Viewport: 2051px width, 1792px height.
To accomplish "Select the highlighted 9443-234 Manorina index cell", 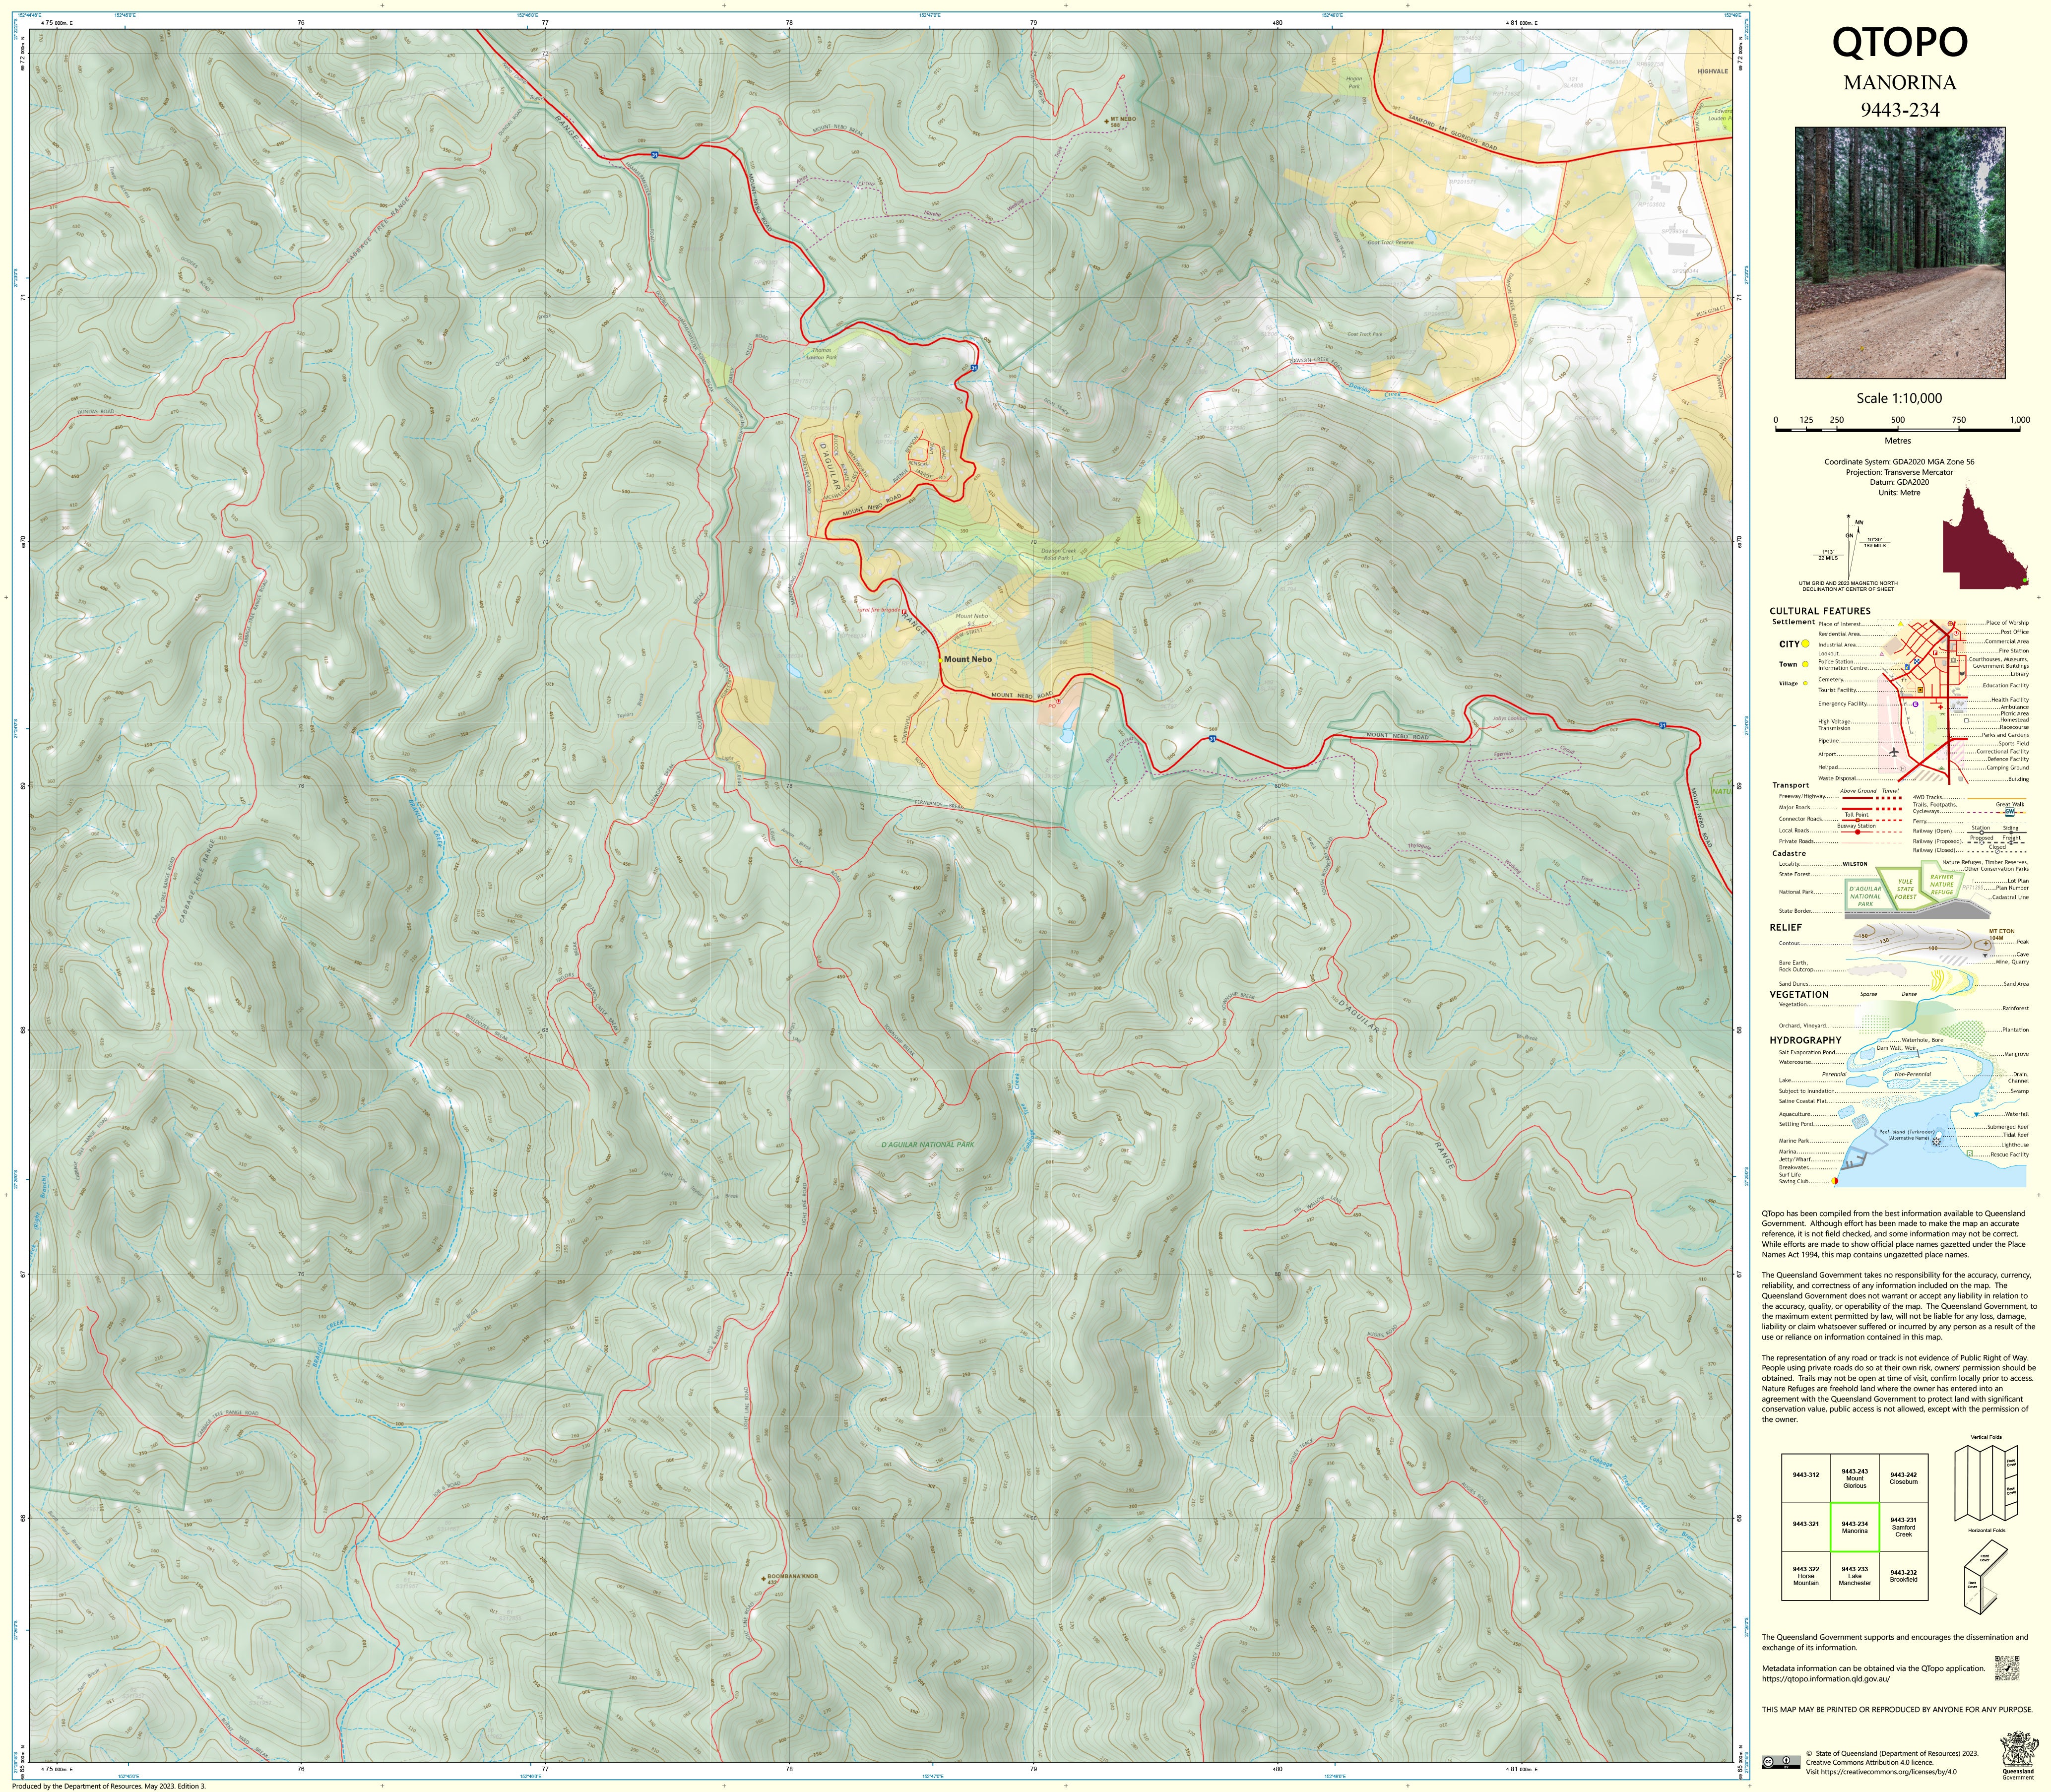I will click(x=1854, y=1527).
